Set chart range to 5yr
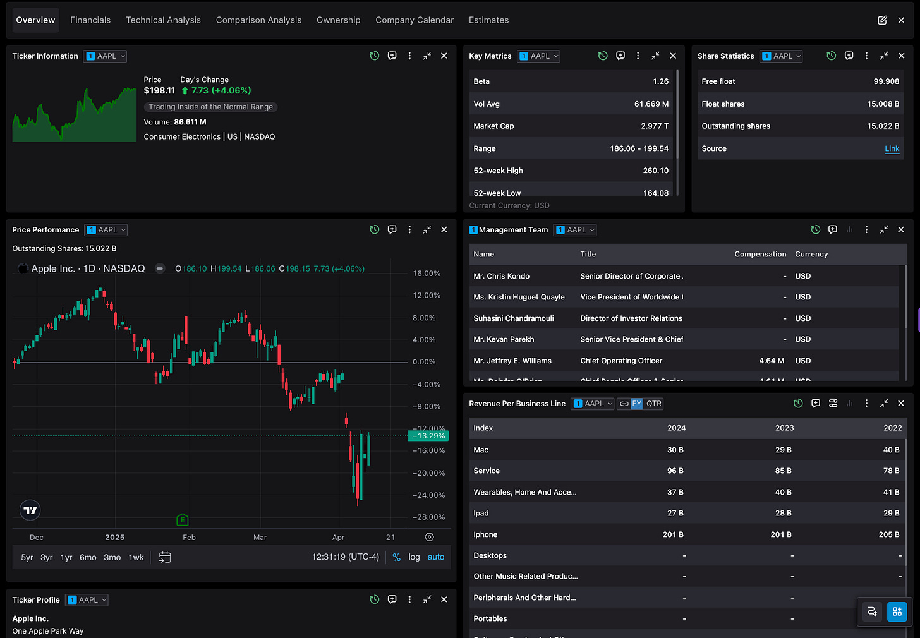Screen dimensions: 920x638 tap(27, 557)
